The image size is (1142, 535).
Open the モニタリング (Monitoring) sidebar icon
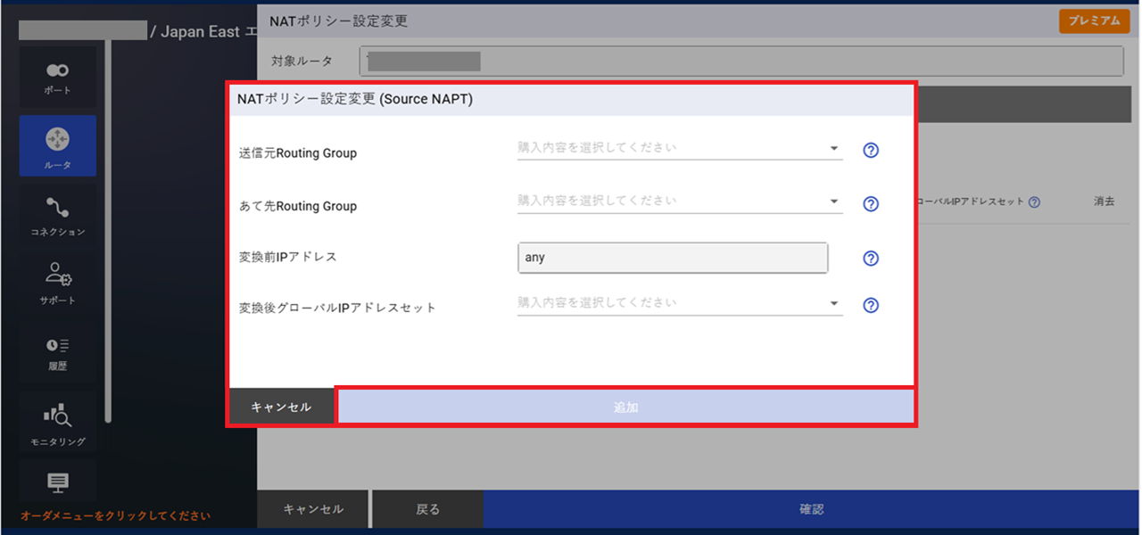[57, 422]
